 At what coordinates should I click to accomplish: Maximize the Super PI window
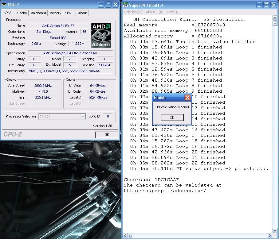pos(266,5)
